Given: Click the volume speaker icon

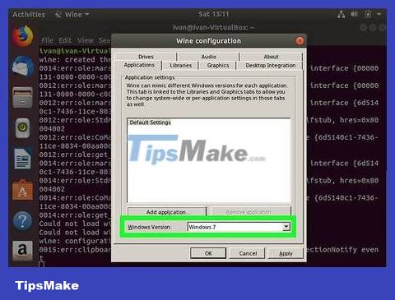Looking at the screenshot, I should pos(354,14).
